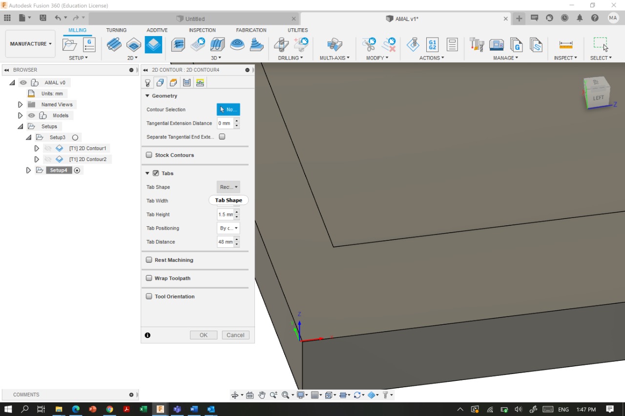625x416 pixels.
Task: Click the Delete Toolpath icon in Modify
Action: [x=389, y=45]
